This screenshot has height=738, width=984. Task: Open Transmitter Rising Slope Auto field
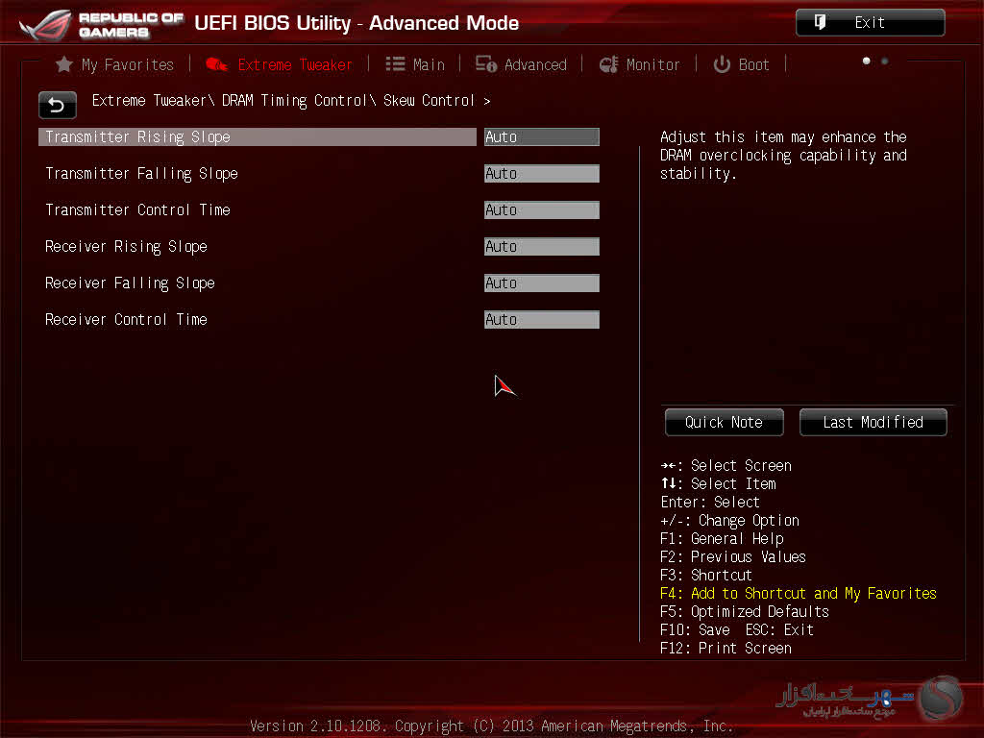(x=541, y=137)
